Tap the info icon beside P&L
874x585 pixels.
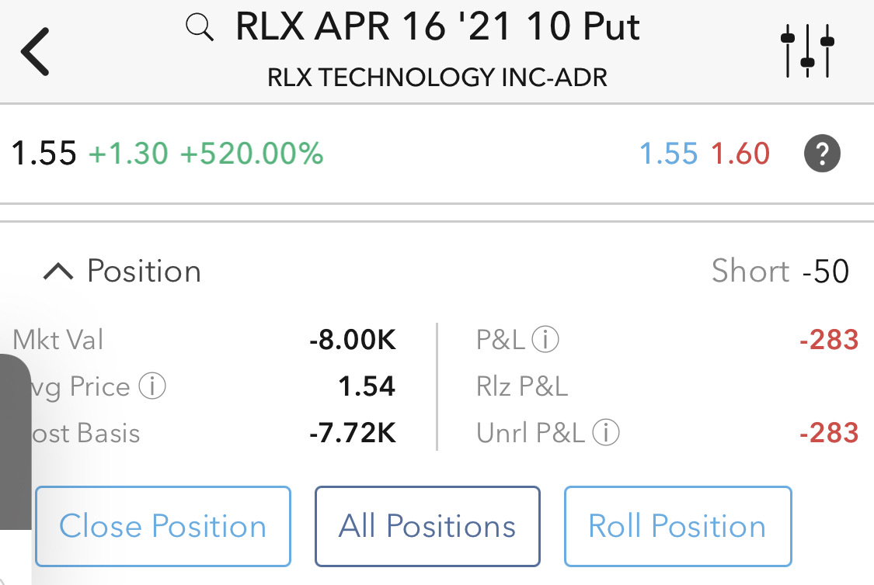(x=545, y=340)
